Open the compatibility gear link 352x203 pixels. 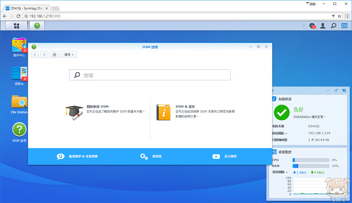coord(151,156)
